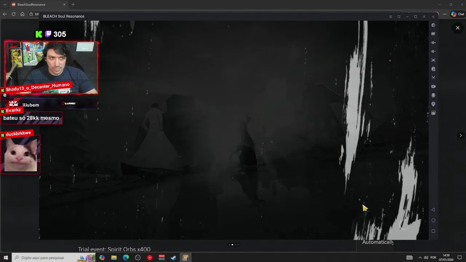Click the emulator screen-rotate icon in title bar

pos(399,17)
